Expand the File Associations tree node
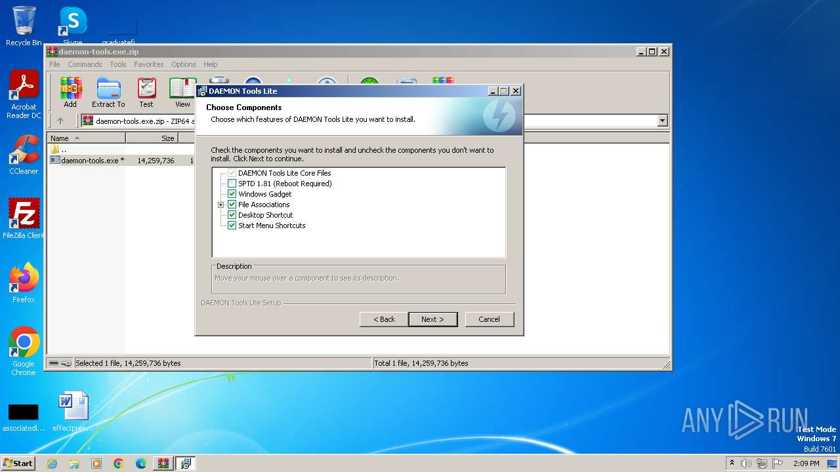 221,205
